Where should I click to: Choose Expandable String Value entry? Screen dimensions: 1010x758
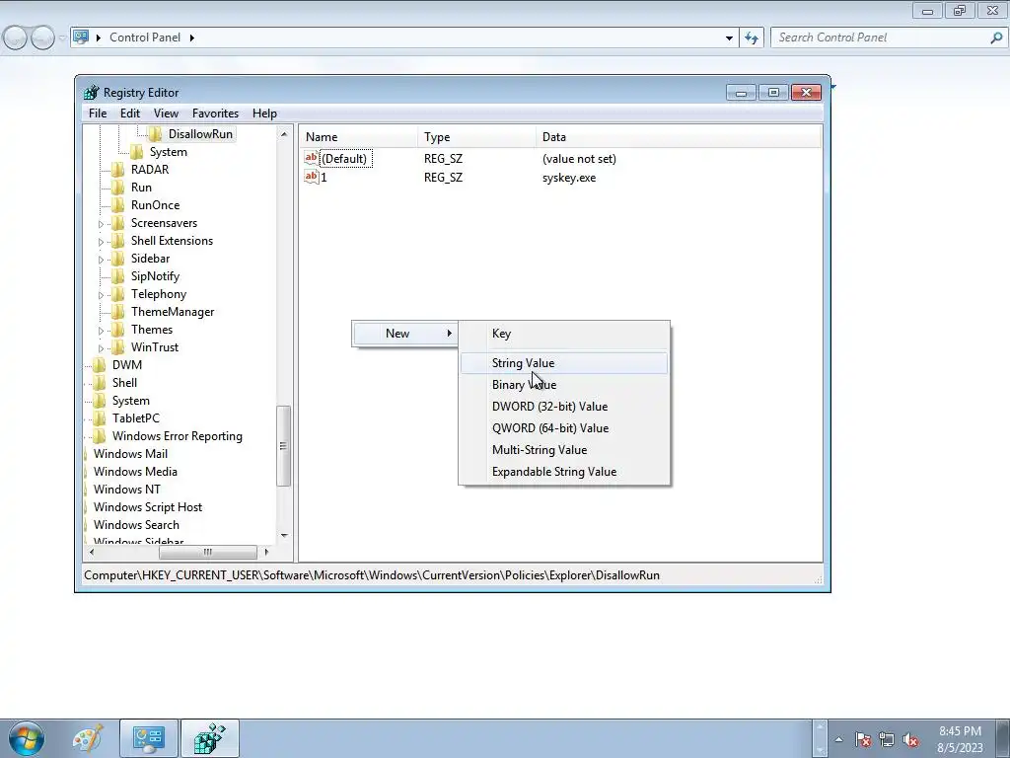(563, 472)
